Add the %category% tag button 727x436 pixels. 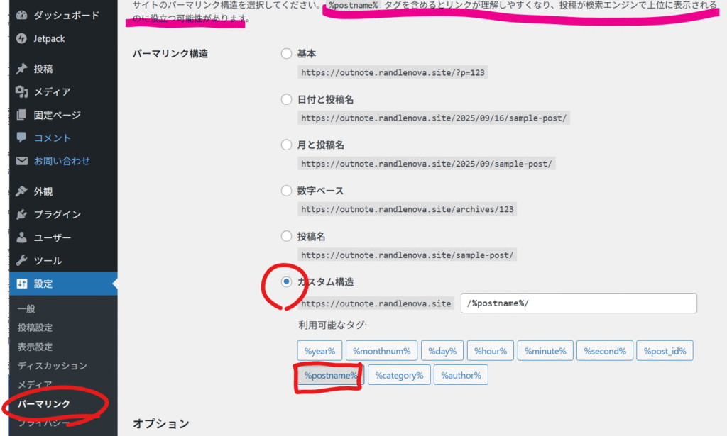click(399, 375)
